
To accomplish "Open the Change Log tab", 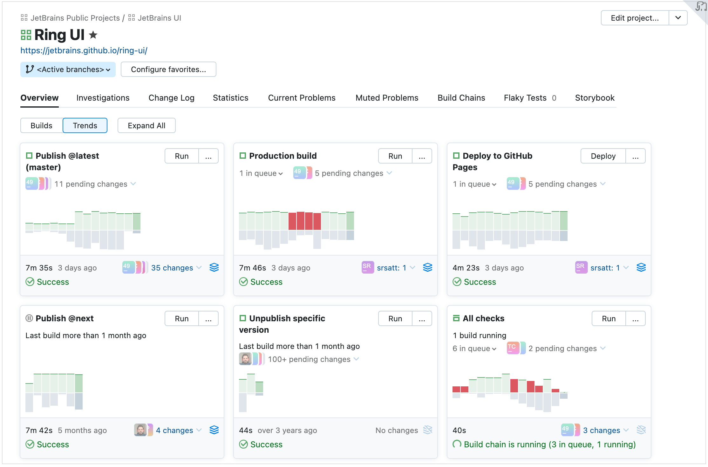I will coord(171,98).
